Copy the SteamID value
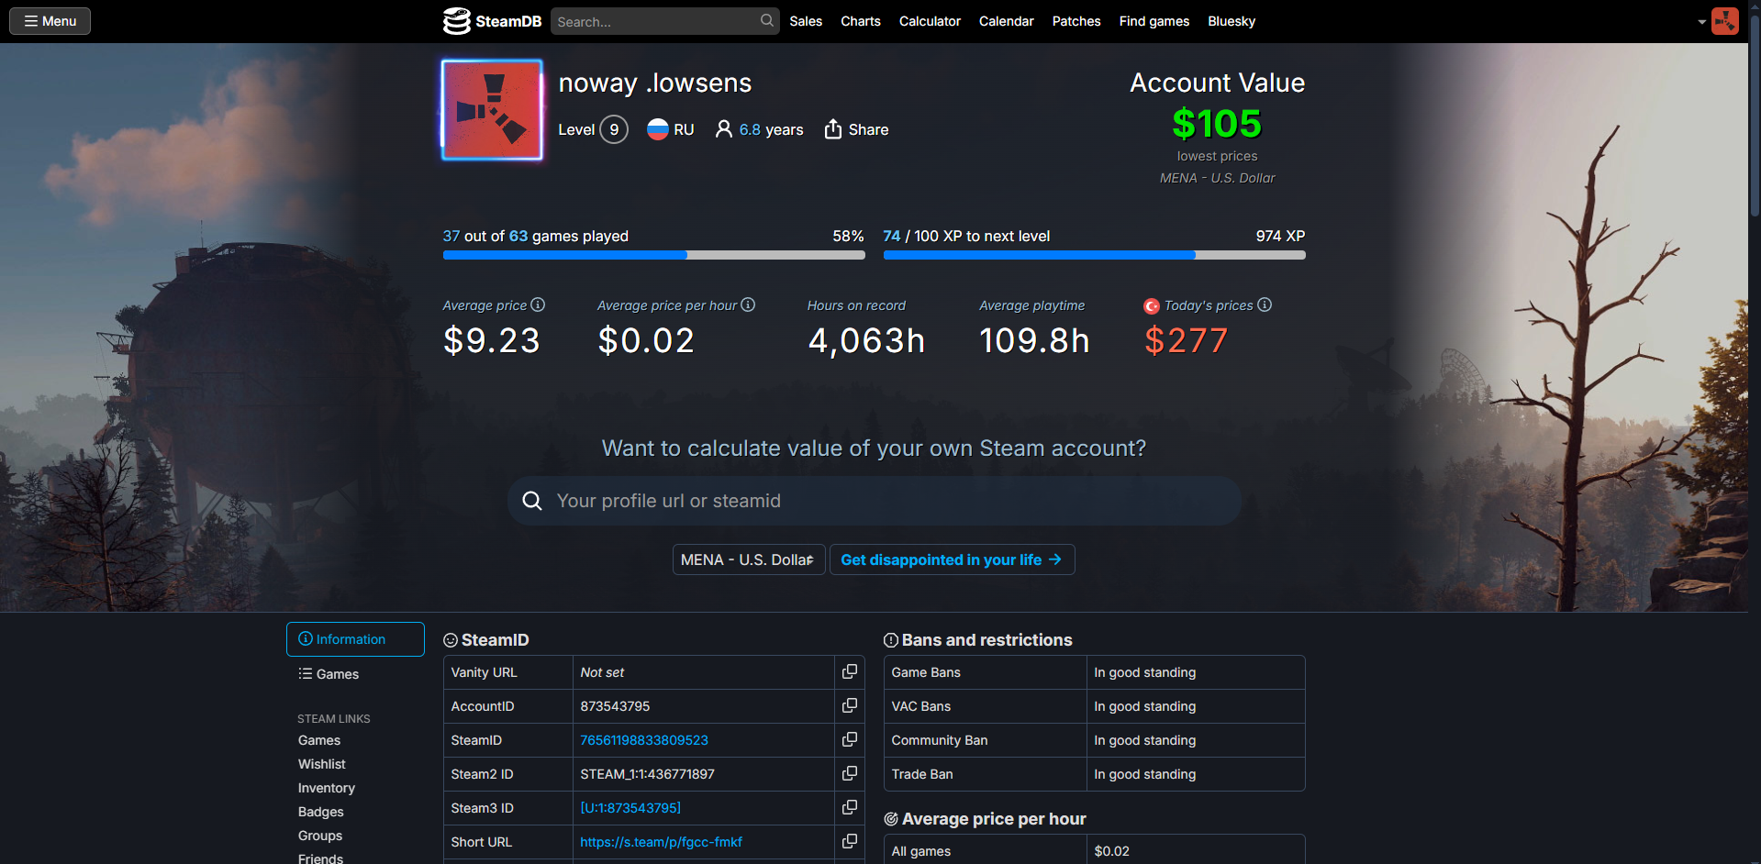Screen dimensions: 1761x864 click(x=850, y=740)
